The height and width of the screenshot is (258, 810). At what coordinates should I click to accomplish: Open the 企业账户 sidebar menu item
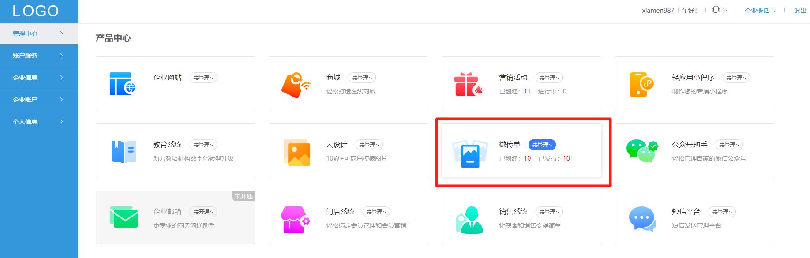click(39, 100)
